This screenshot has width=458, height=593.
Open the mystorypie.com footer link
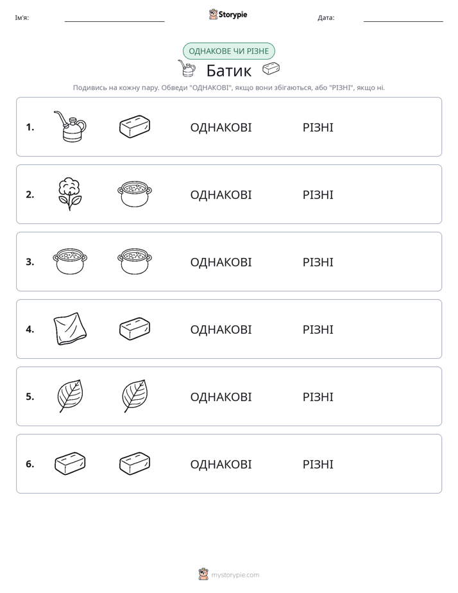click(235, 575)
